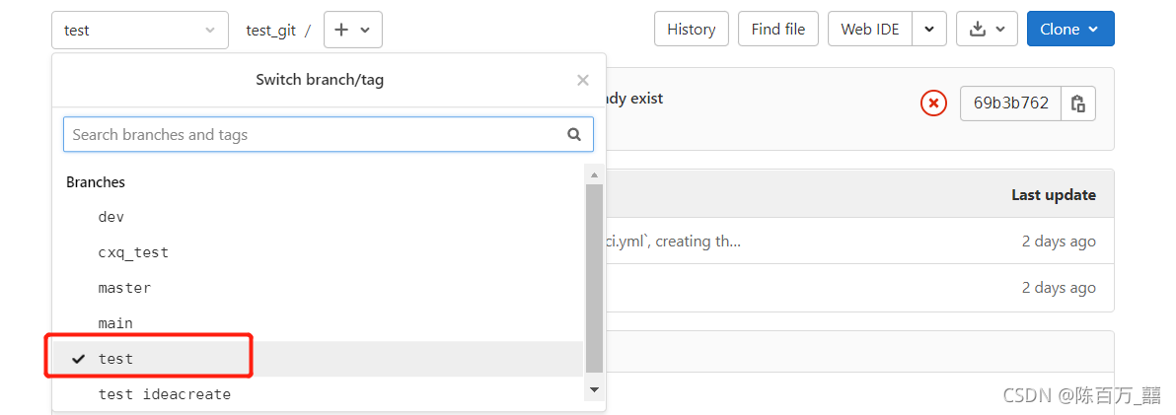This screenshot has height=415, width=1176.
Task: Open the Web IDE dropdown caret
Action: [929, 30]
